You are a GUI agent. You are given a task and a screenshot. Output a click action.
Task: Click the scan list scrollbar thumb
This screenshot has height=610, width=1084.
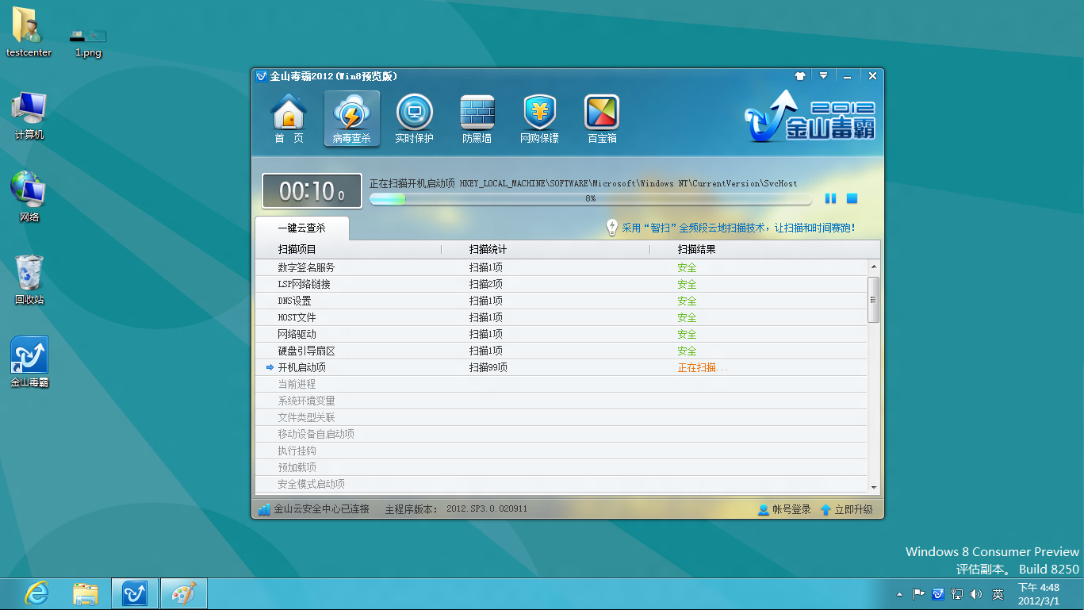(874, 300)
